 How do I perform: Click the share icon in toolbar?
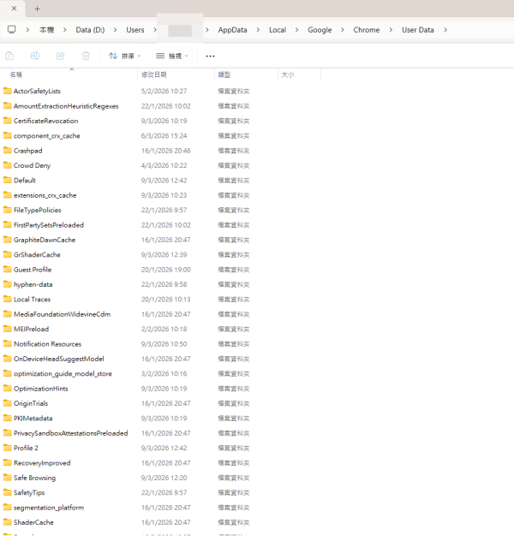pyautogui.click(x=60, y=56)
